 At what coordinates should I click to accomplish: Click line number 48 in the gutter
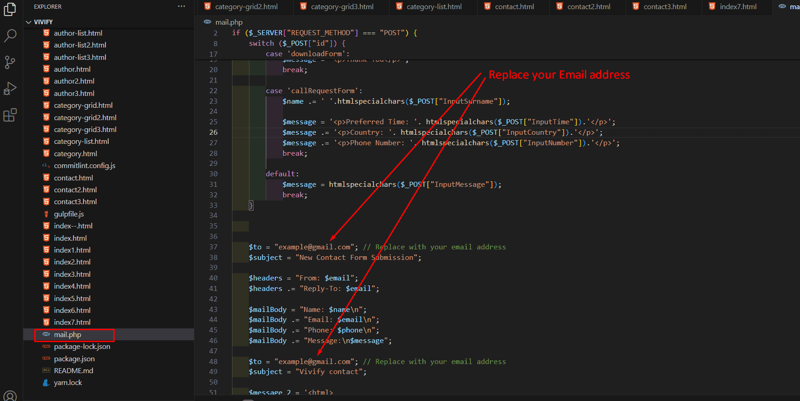(213, 361)
